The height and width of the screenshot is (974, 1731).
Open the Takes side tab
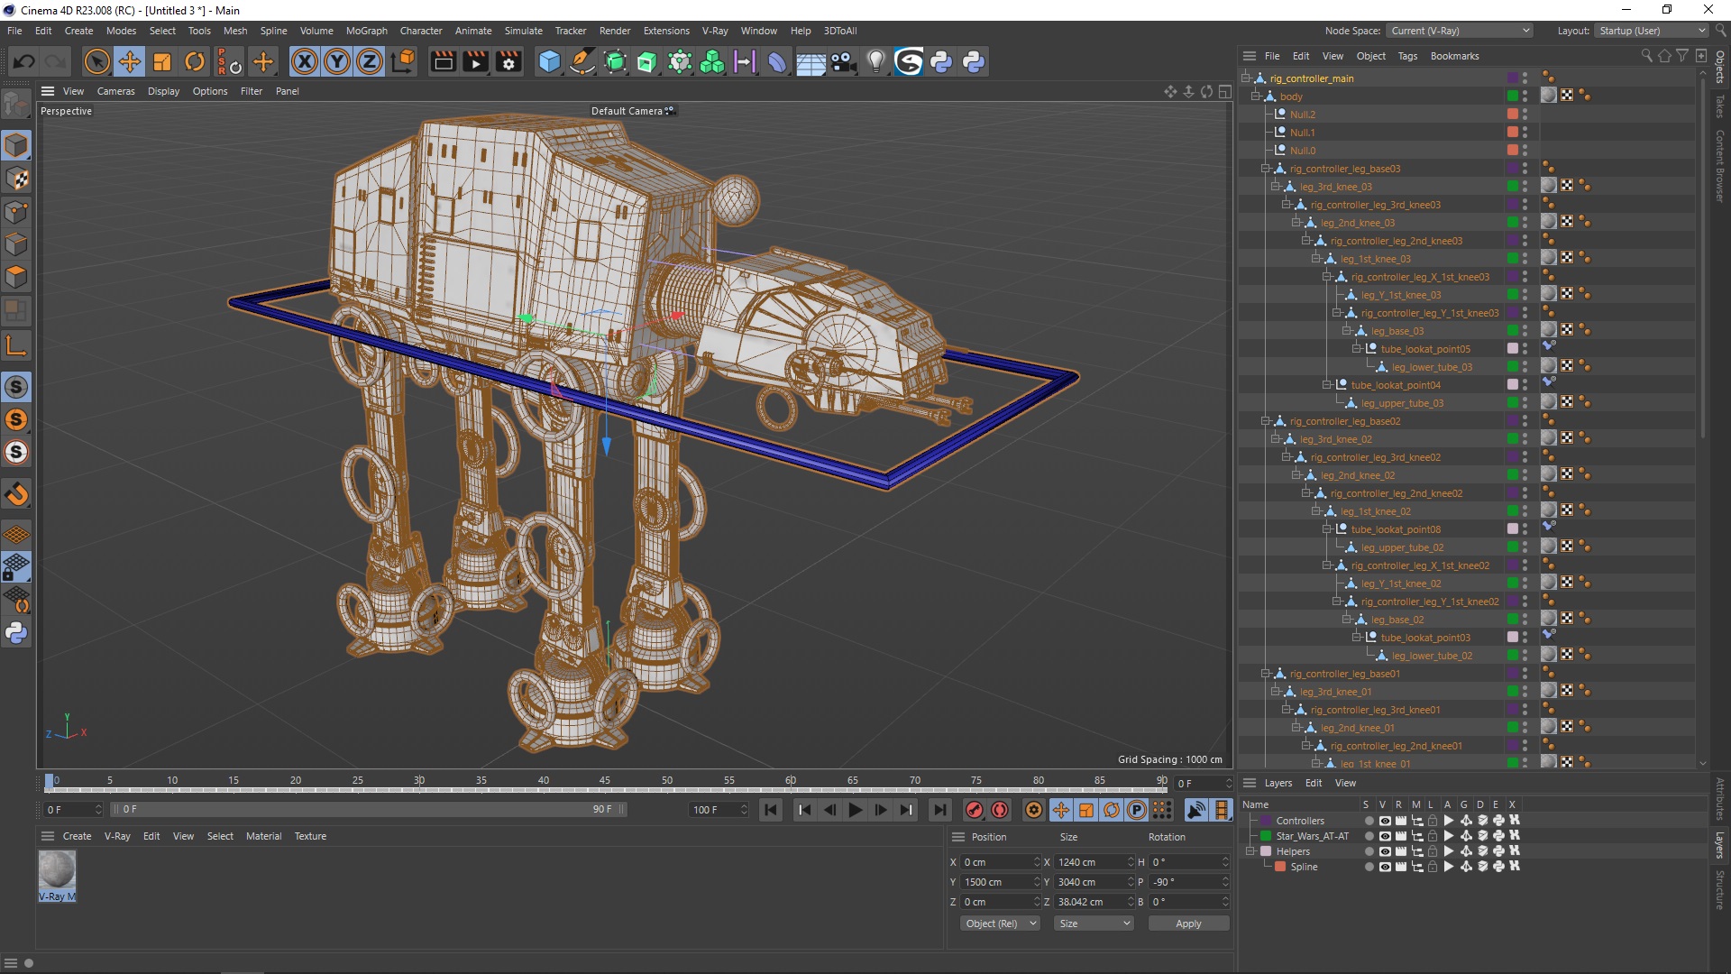1720,106
